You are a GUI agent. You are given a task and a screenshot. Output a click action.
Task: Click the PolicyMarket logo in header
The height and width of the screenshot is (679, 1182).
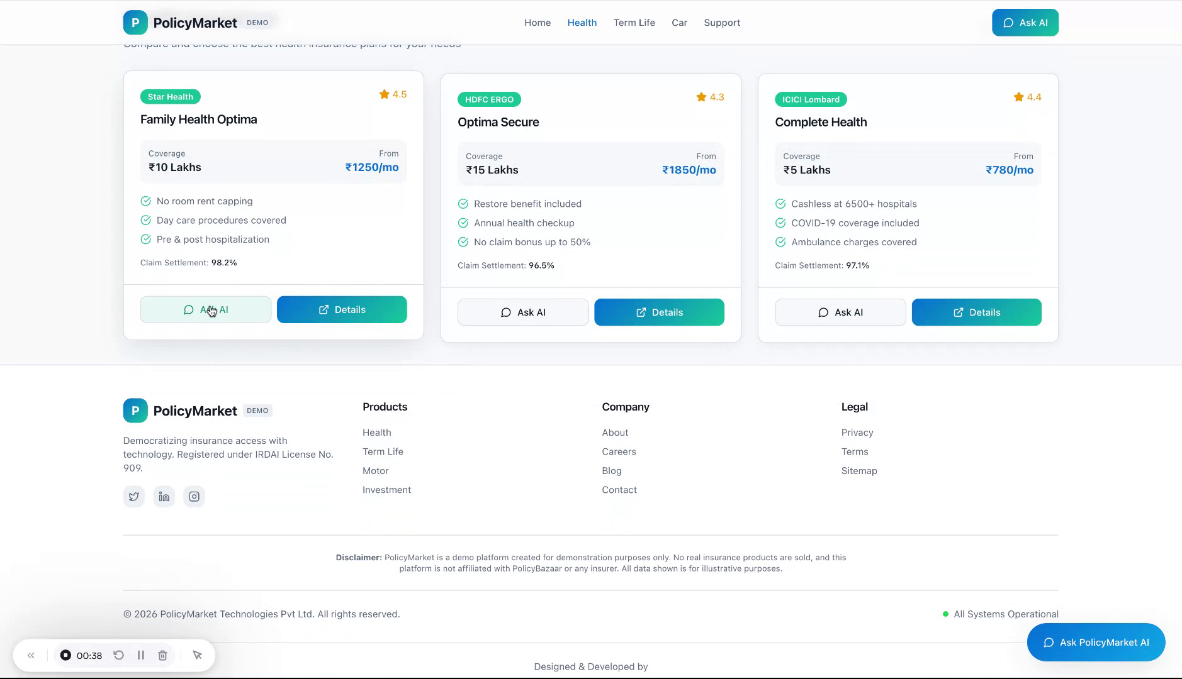click(x=181, y=23)
